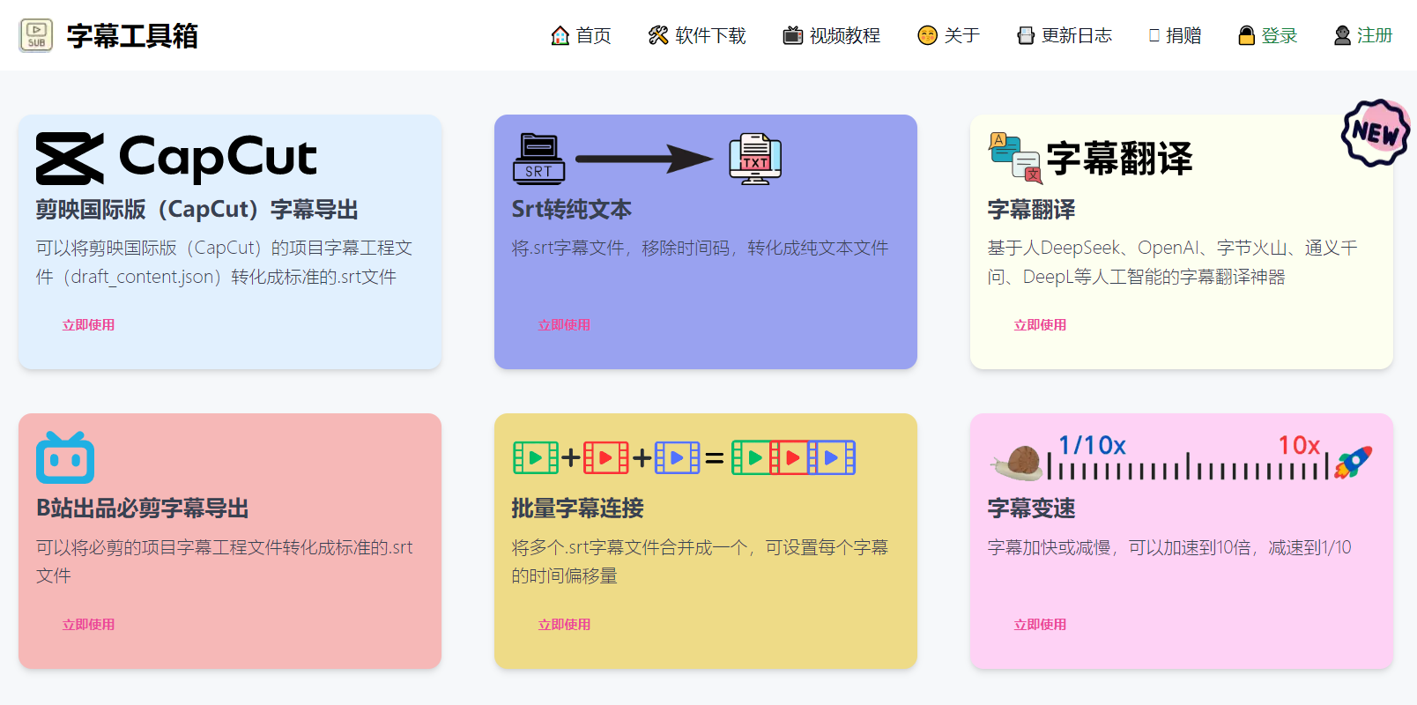Click the Bilibili TV logo icon

(65, 457)
